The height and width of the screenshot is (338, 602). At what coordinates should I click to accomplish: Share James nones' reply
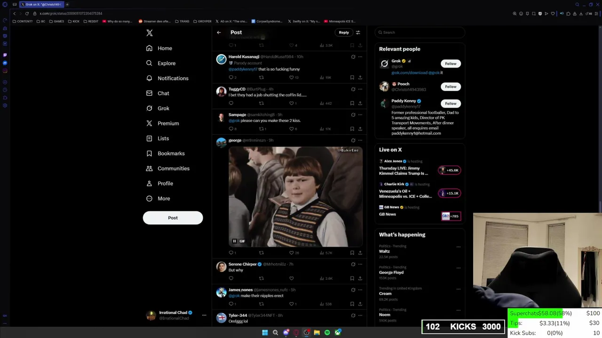360,304
